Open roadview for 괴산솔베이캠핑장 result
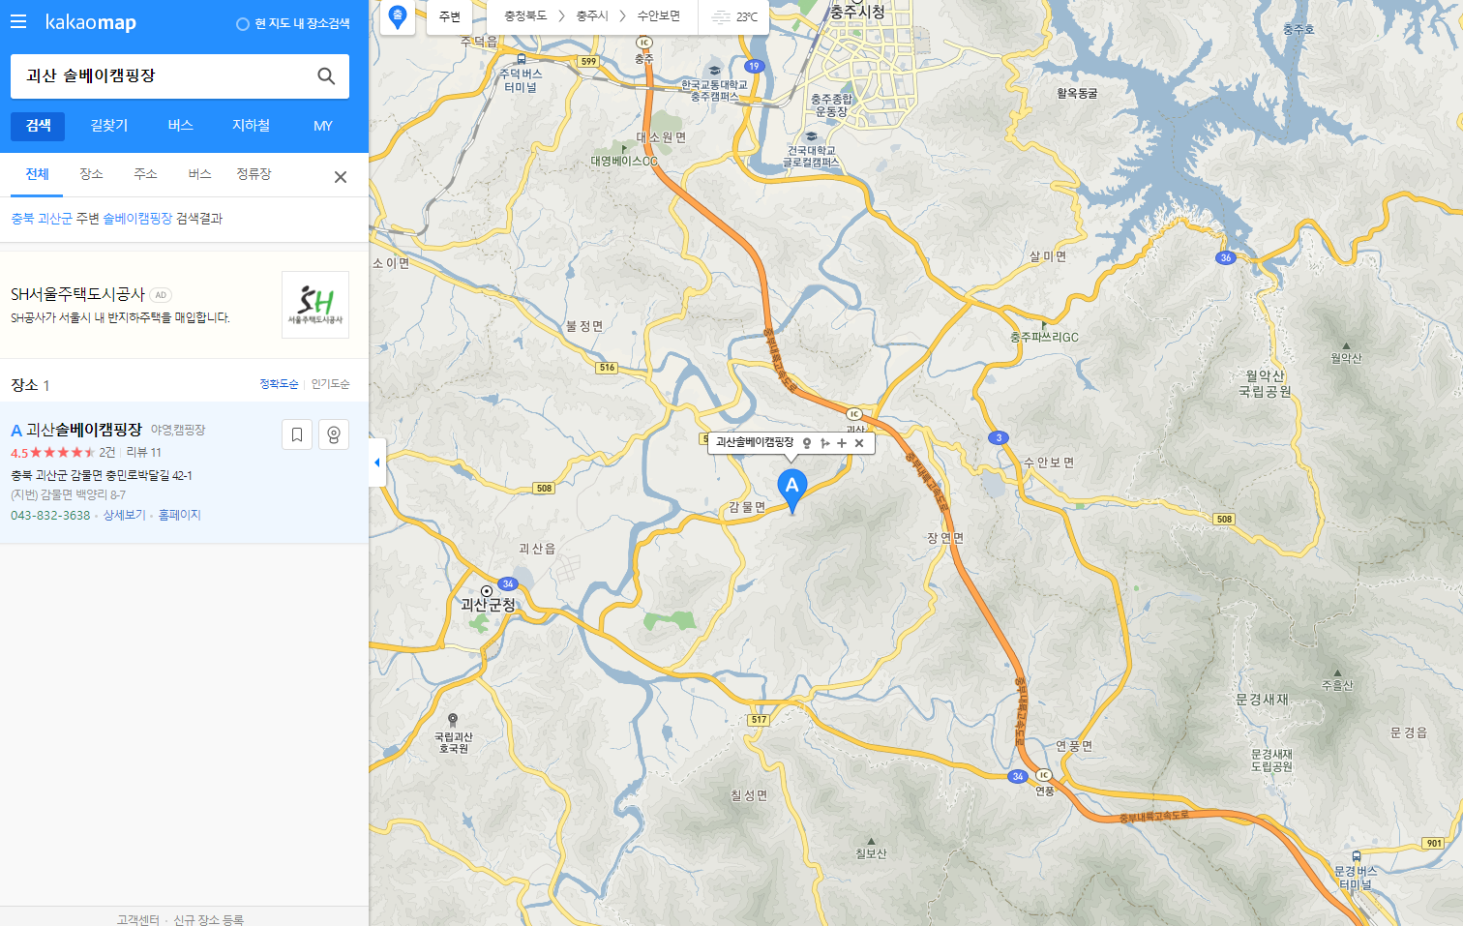 tap(334, 434)
